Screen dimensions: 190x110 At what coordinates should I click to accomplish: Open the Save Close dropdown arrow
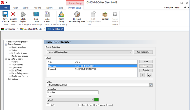[8, 22]
